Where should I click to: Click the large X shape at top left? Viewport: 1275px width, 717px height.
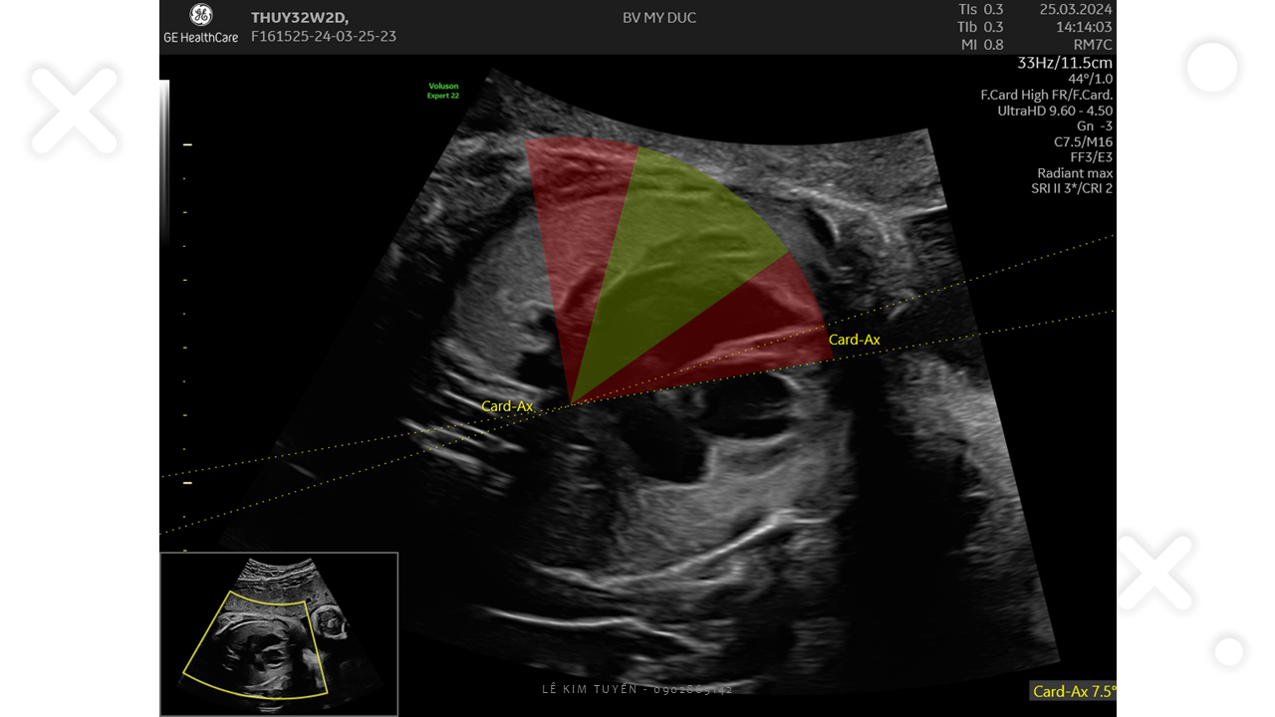(74, 110)
